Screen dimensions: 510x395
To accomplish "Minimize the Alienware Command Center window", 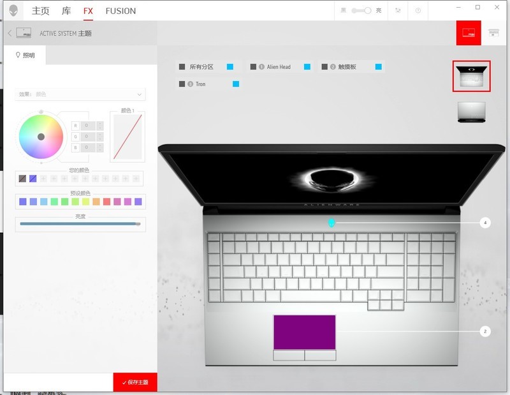I will click(x=458, y=8).
